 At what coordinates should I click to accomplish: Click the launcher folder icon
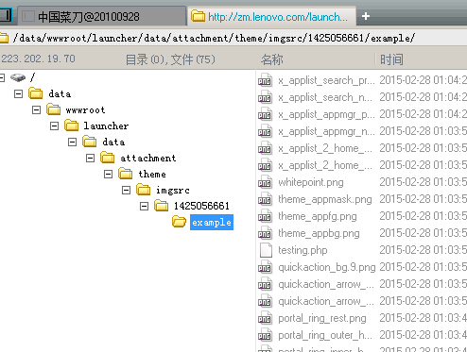coord(72,126)
